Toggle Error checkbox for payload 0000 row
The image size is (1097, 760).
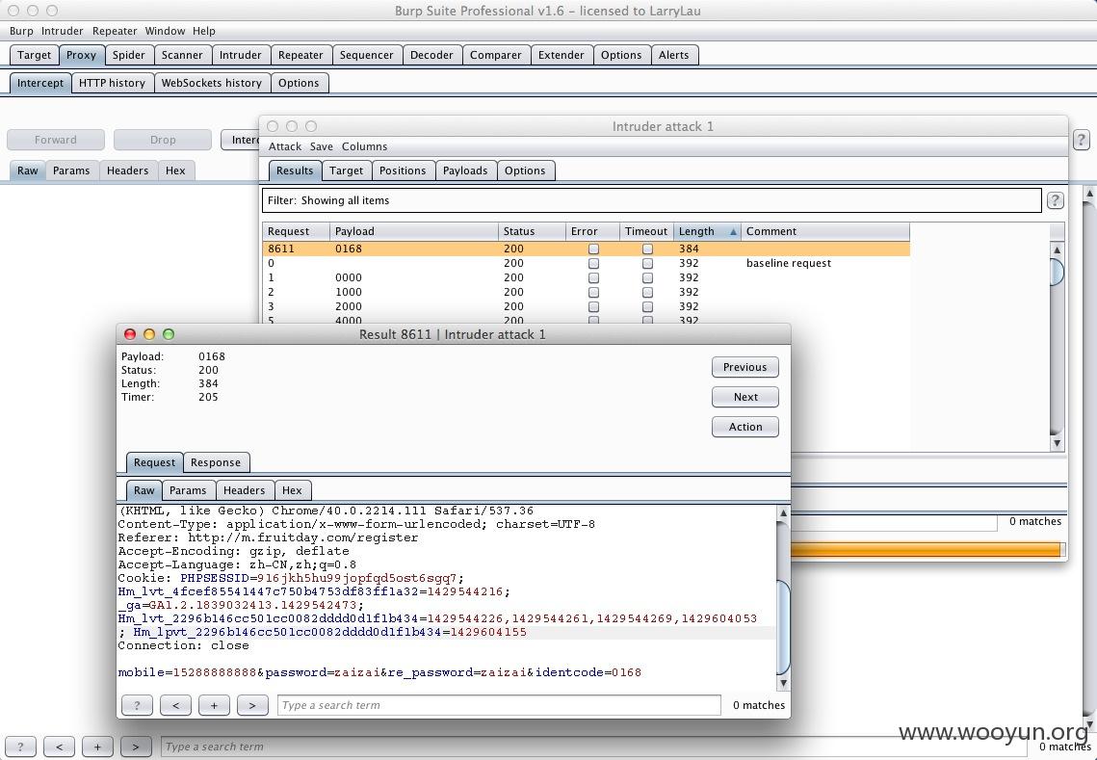(x=593, y=277)
